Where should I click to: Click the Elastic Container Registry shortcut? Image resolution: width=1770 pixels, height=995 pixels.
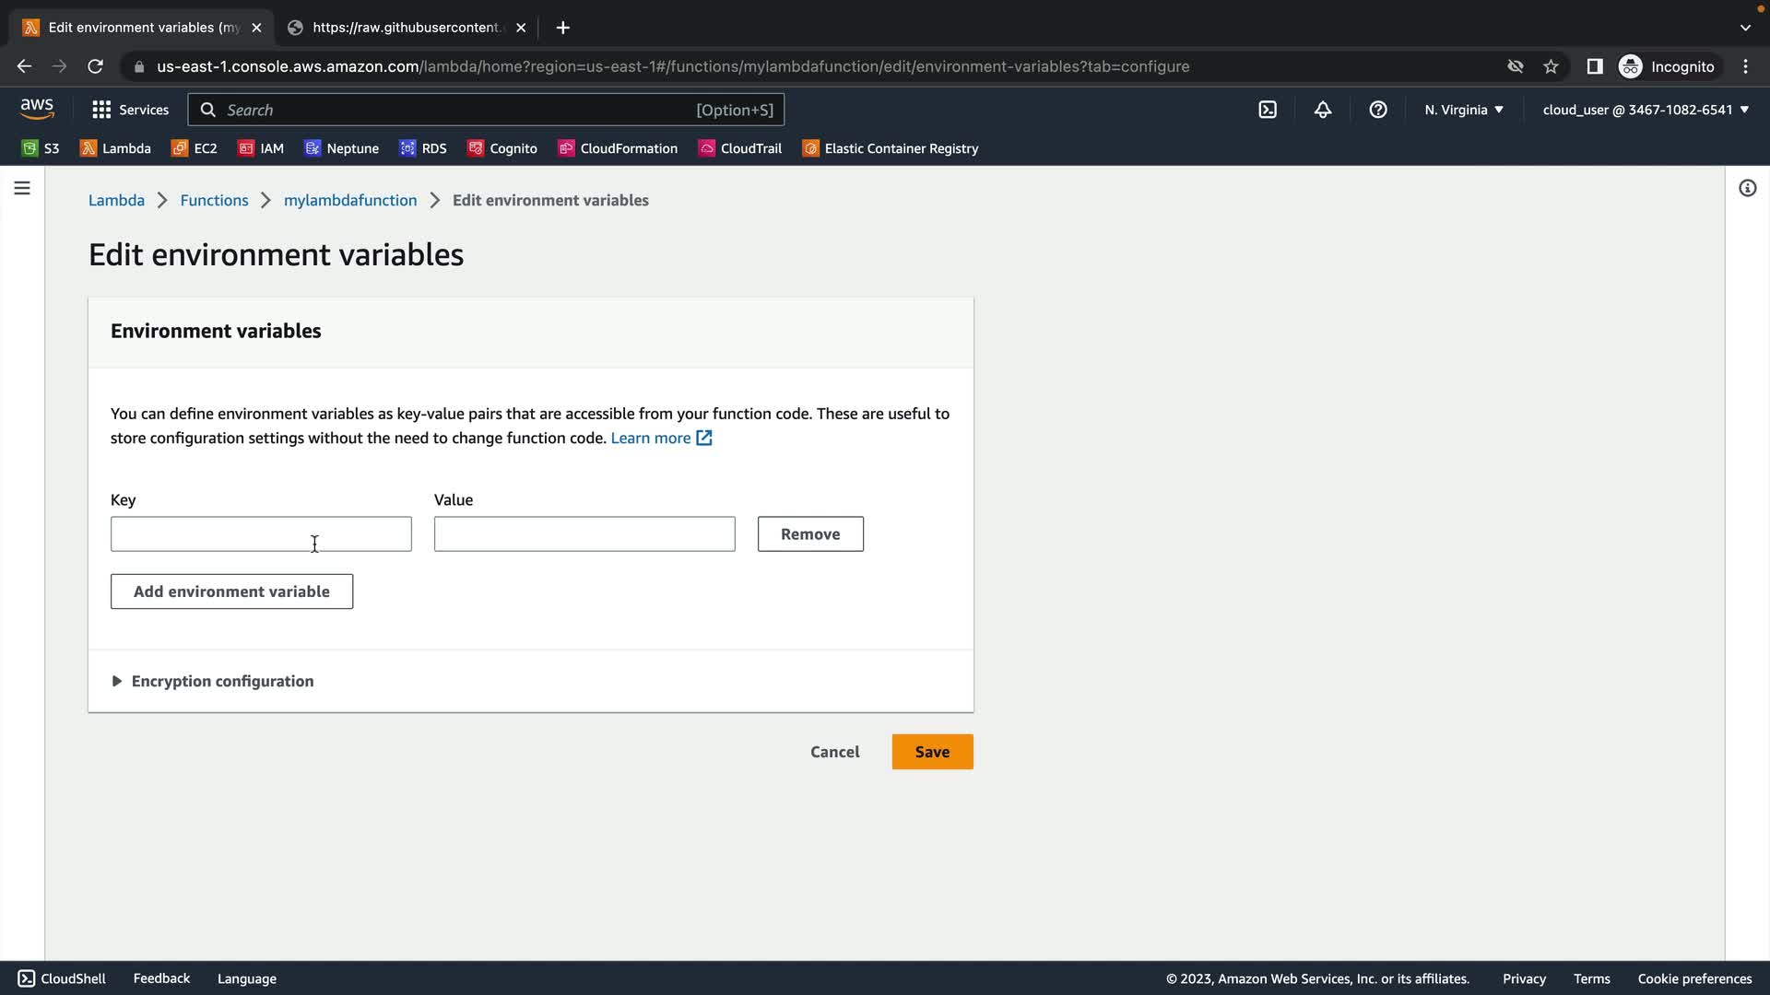pyautogui.click(x=891, y=148)
